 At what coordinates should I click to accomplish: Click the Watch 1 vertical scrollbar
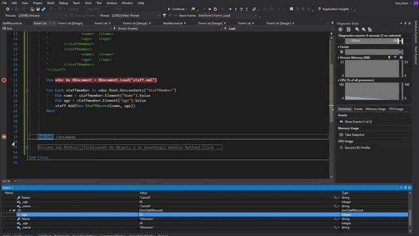pos(410,212)
